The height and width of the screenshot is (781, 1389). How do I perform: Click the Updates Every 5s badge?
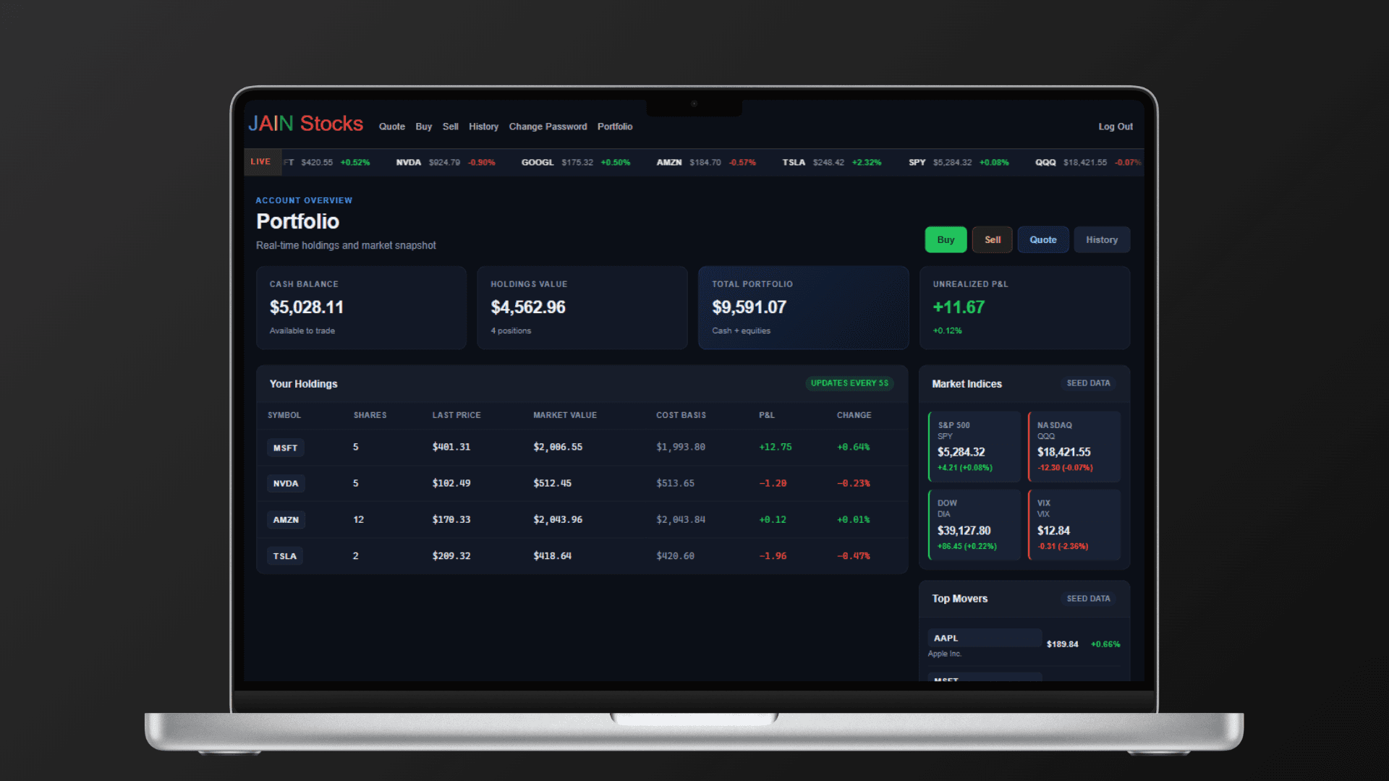click(849, 383)
